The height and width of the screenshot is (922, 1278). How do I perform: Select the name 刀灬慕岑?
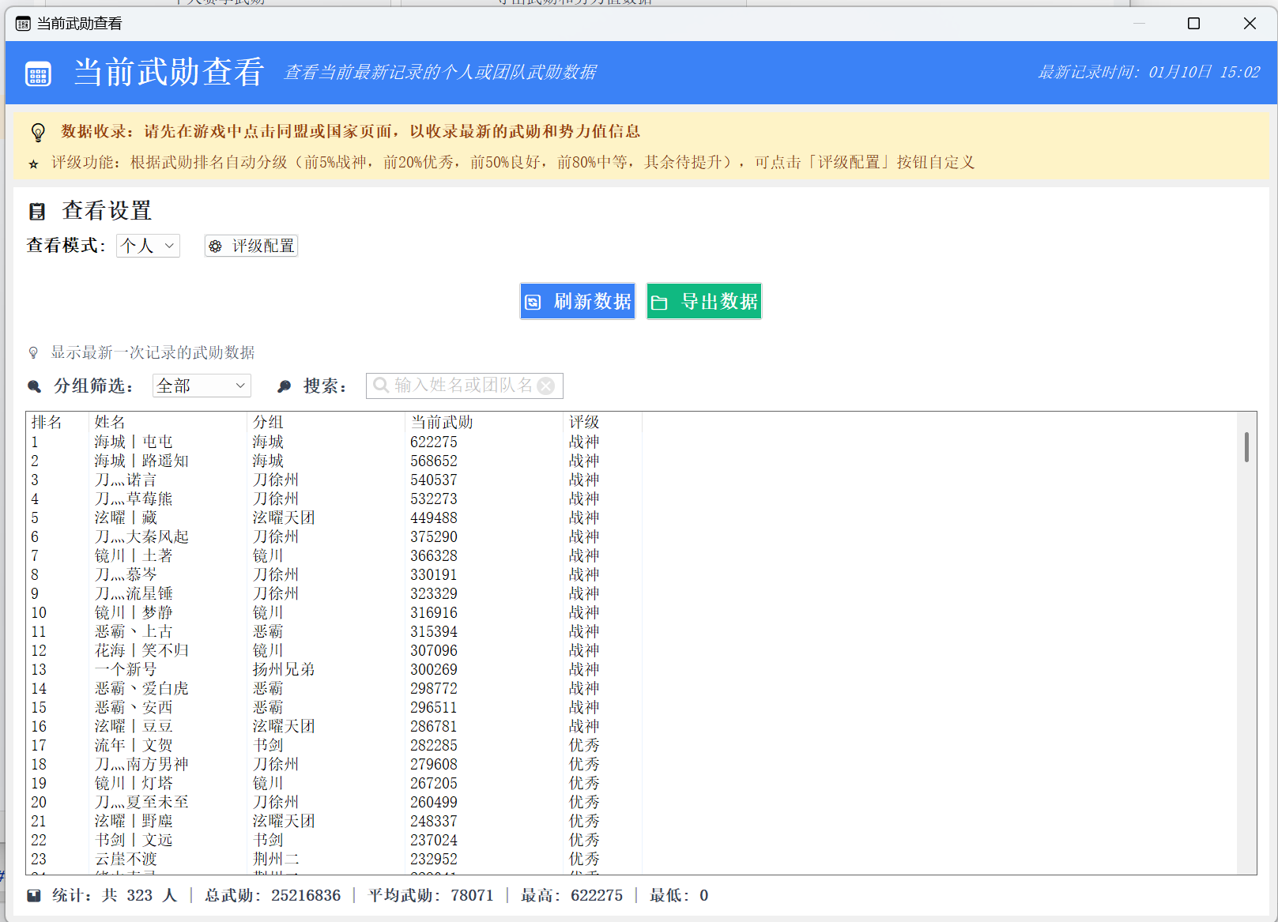click(x=126, y=574)
